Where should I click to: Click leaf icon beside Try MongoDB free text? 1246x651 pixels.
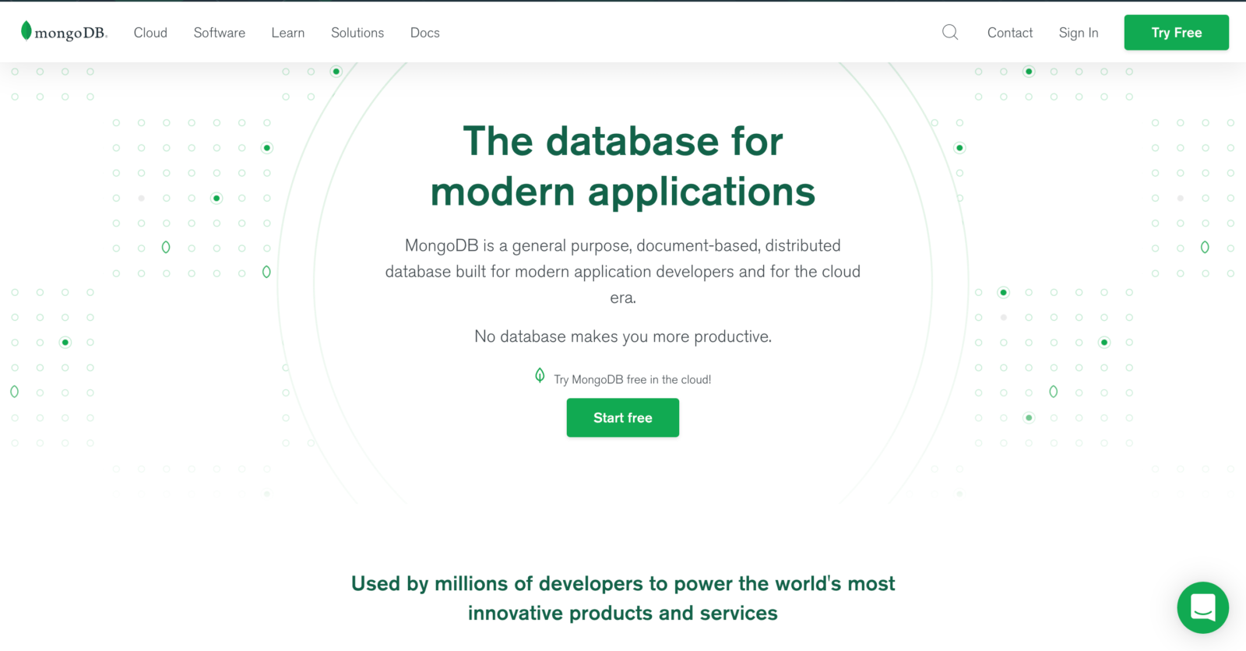point(540,376)
